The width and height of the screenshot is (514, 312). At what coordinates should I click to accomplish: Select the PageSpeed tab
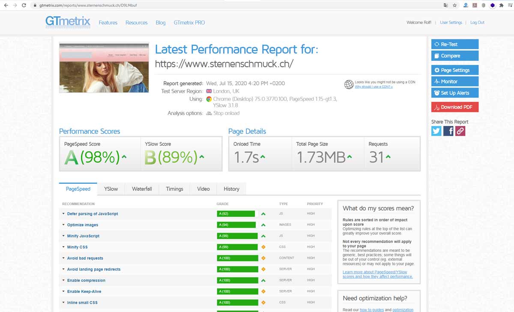tap(78, 189)
